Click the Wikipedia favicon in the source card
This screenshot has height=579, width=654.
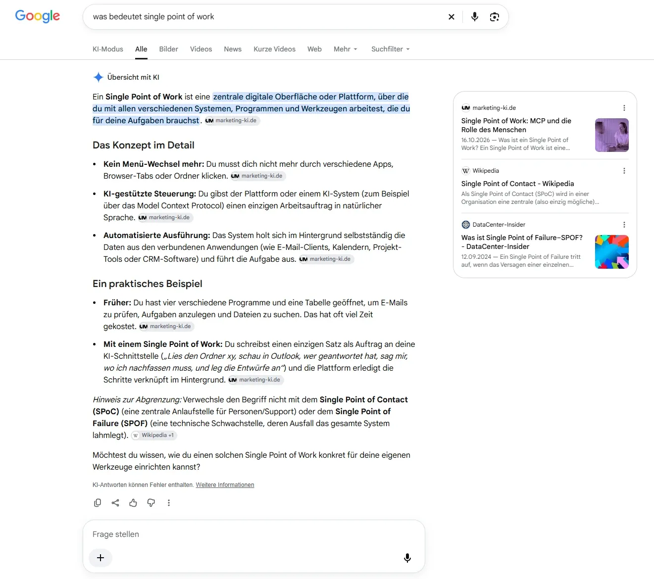click(x=466, y=171)
